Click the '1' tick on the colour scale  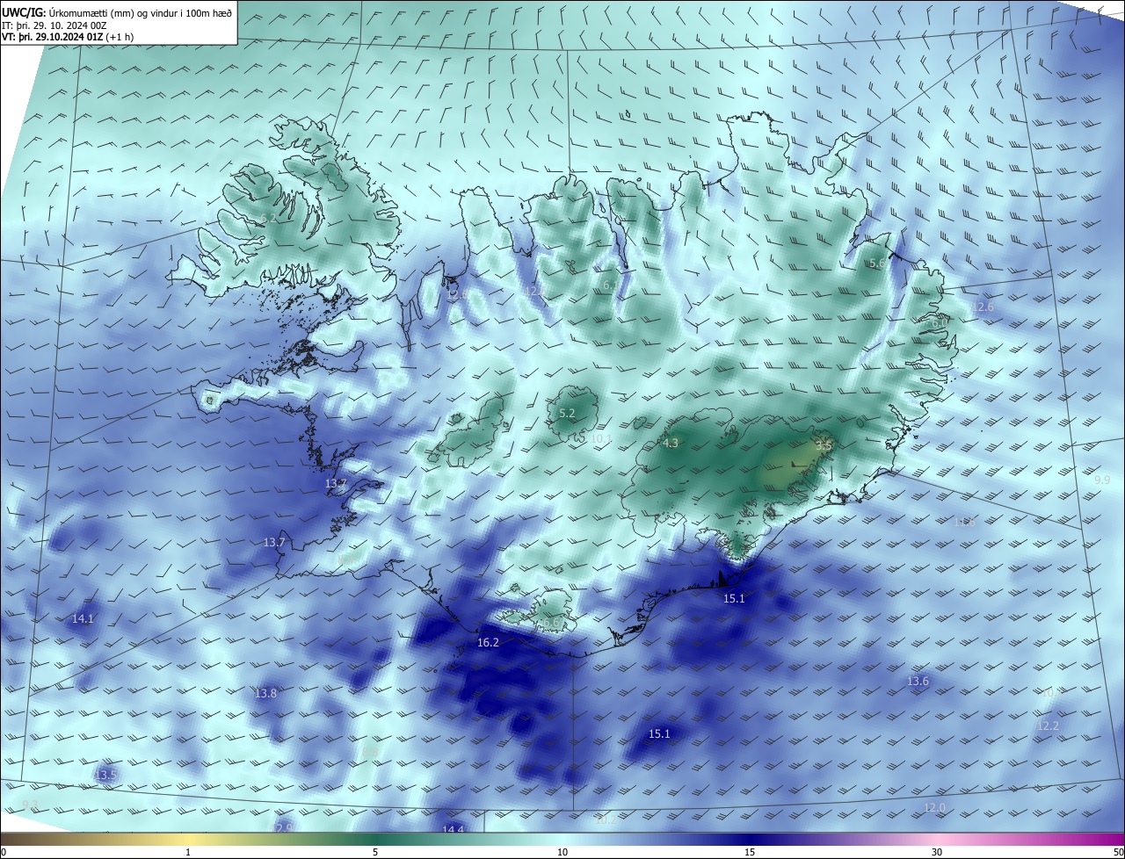coord(188,852)
